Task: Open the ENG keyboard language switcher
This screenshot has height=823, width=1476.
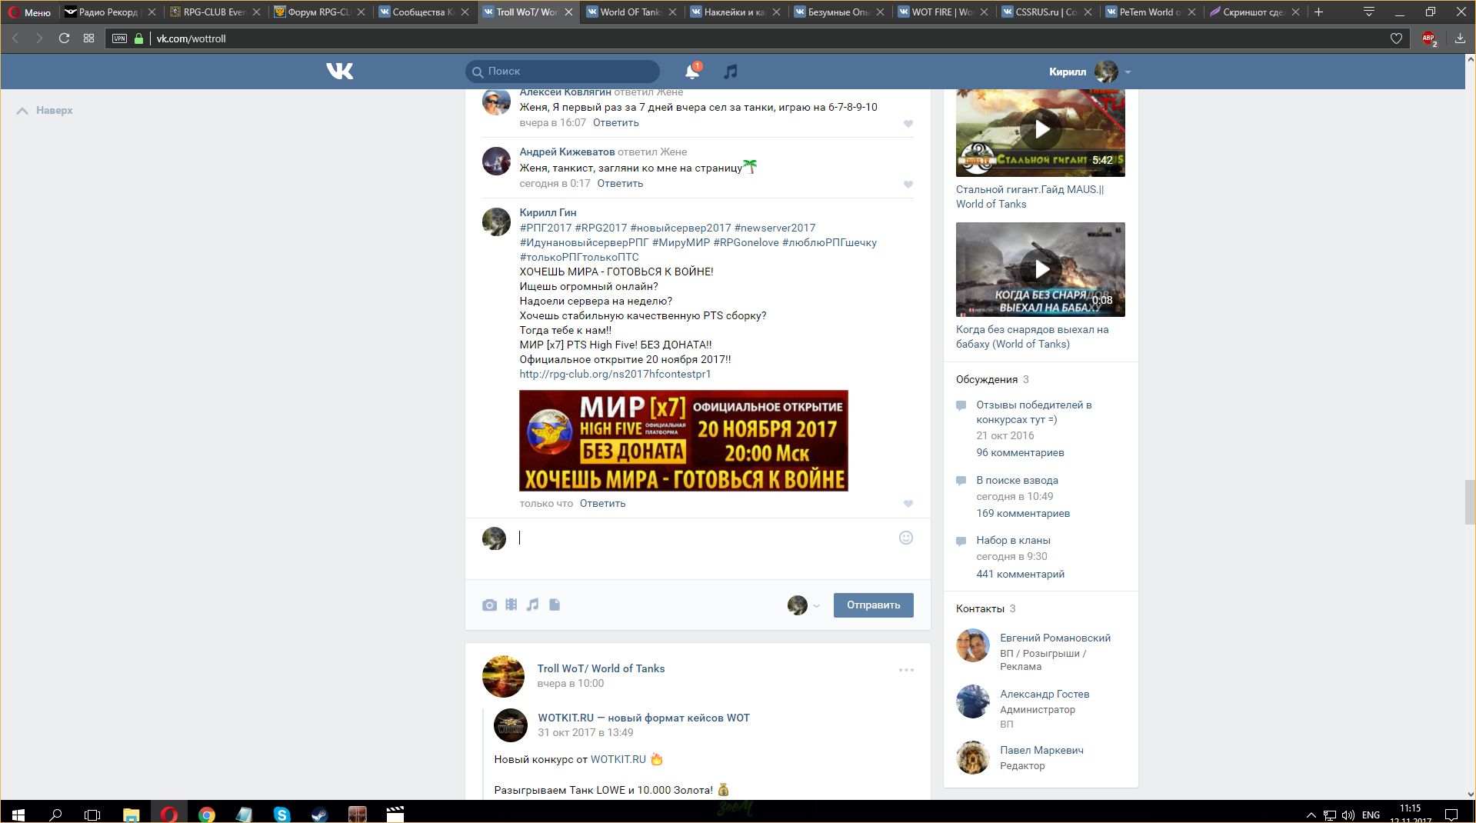Action: coord(1370,815)
